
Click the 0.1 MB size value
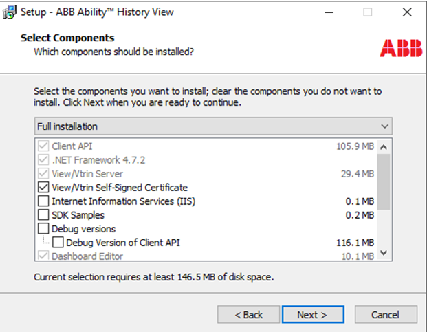[360, 201]
